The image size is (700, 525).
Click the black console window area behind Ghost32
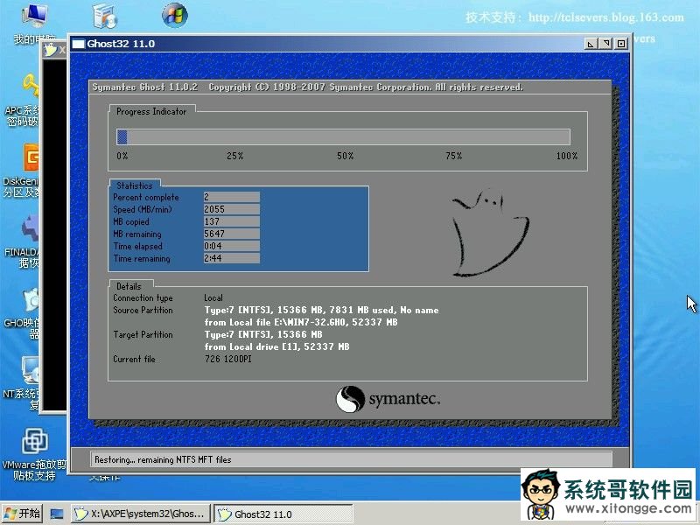pyautogui.click(x=54, y=234)
